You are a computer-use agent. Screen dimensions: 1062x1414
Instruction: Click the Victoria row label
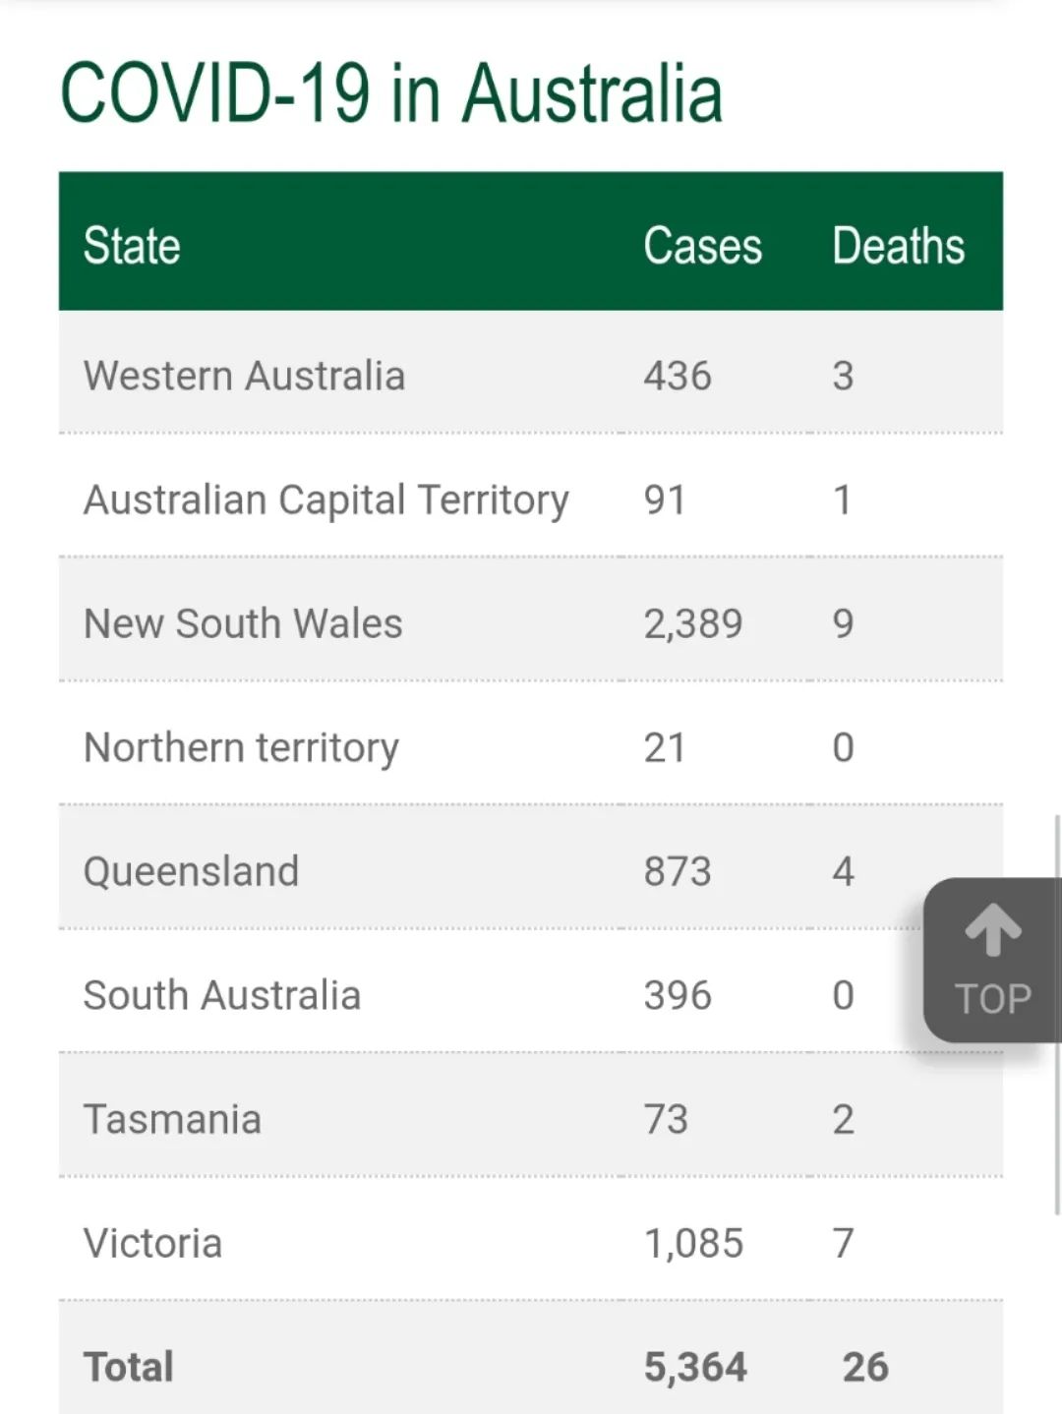[x=153, y=1243]
